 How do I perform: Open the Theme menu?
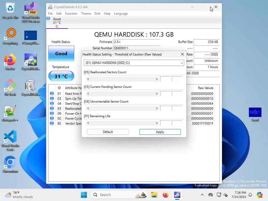coord(86,14)
